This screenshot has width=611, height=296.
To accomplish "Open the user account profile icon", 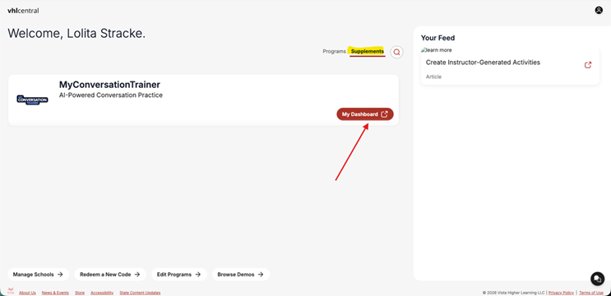I will click(x=599, y=11).
